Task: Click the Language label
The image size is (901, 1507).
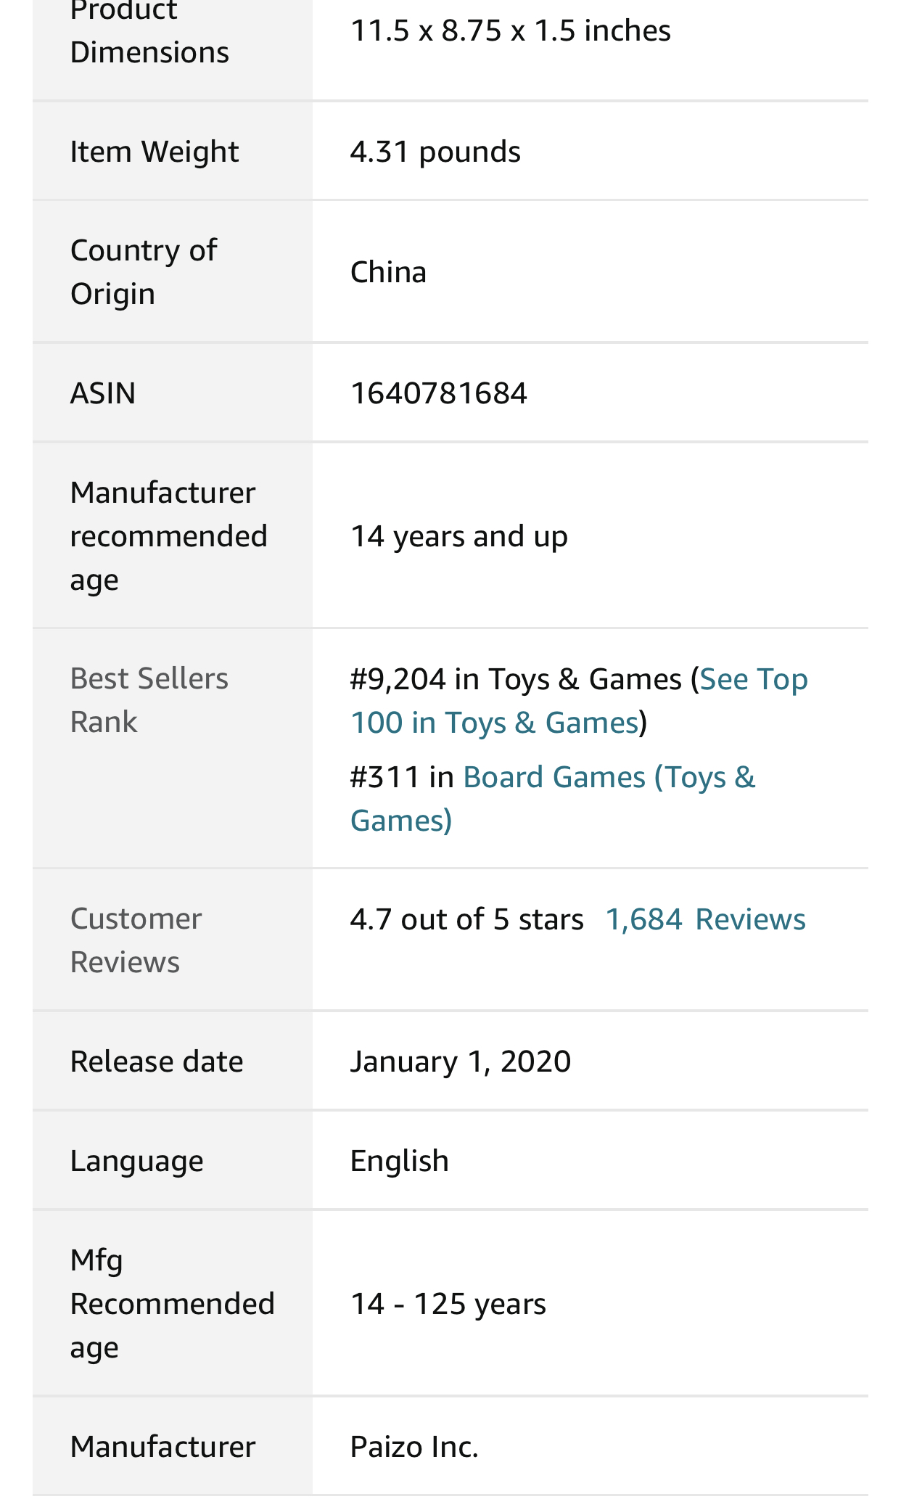Action: click(x=136, y=1161)
